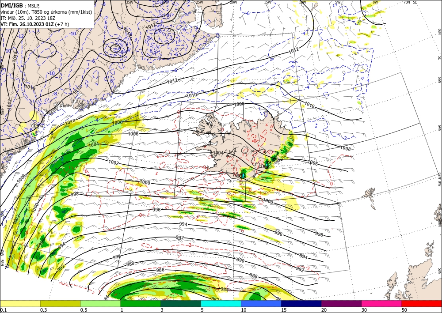Click the '1004' isobar label over western Iceland

(x=218, y=153)
